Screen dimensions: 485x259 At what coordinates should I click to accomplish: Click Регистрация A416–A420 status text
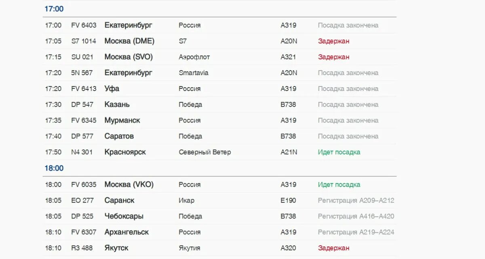point(356,216)
